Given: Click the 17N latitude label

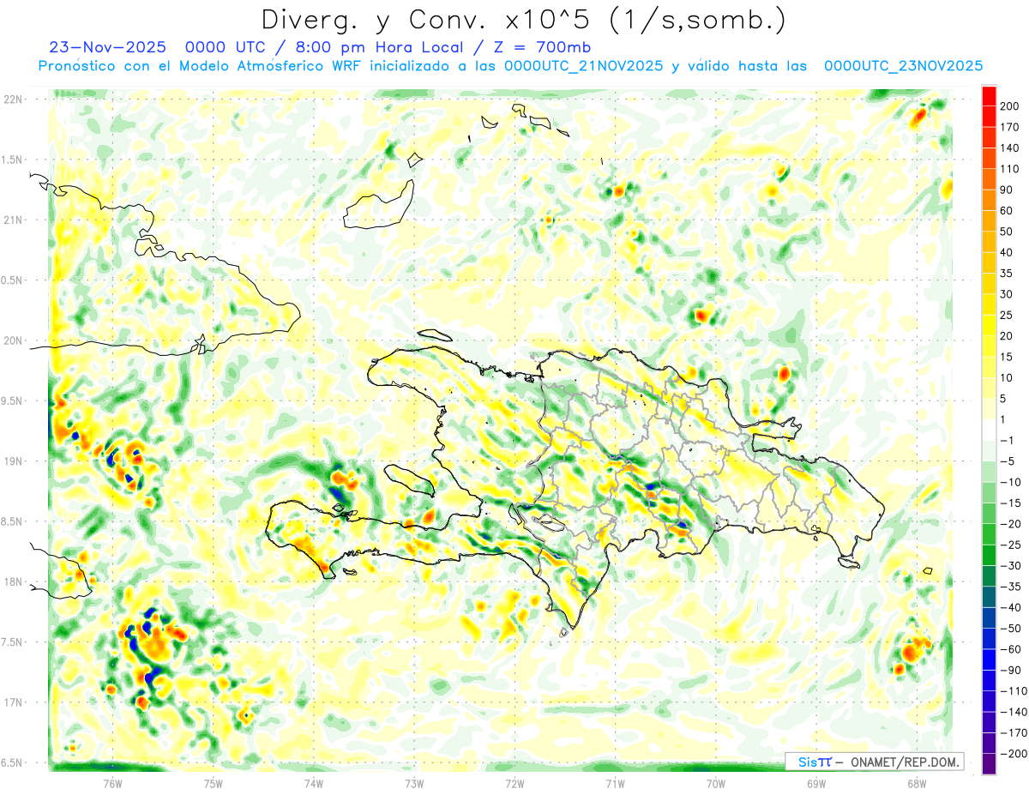Looking at the screenshot, I should click(13, 702).
